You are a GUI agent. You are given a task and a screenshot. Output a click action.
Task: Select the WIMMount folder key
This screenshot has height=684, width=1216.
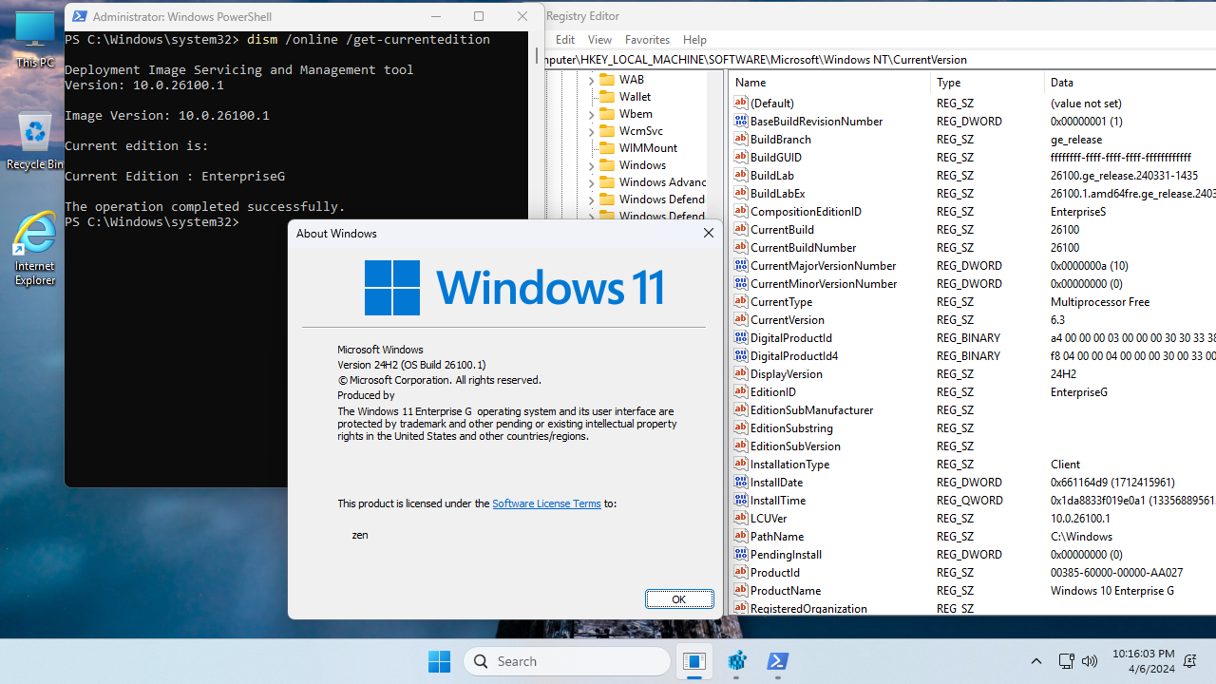click(x=648, y=148)
